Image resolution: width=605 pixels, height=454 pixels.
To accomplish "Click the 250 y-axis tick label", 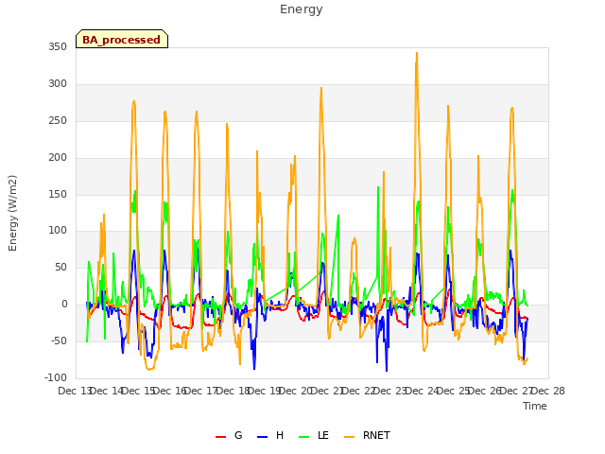I will (x=58, y=121).
